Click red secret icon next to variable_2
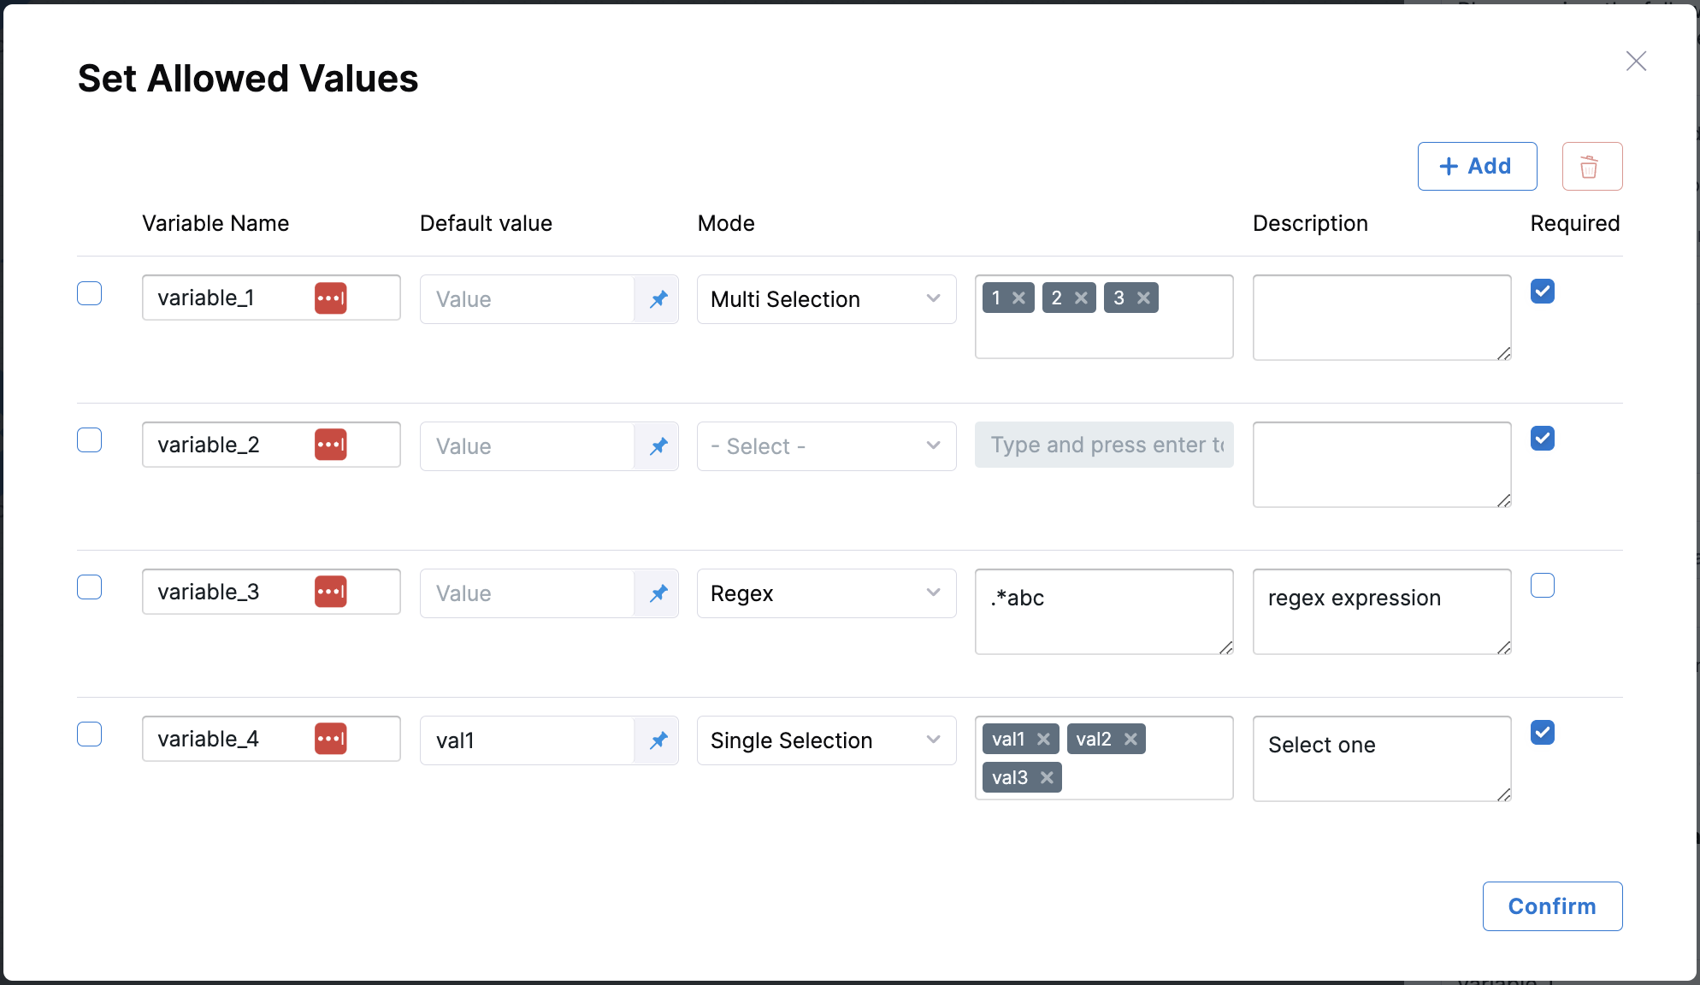The image size is (1700, 985). [x=331, y=445]
